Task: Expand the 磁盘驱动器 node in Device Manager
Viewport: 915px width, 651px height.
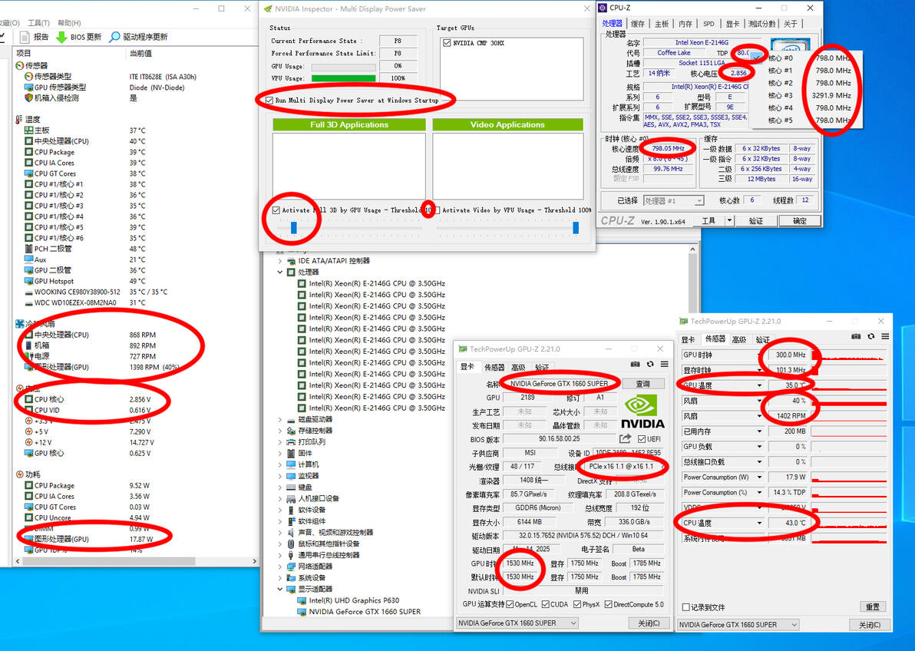Action: click(280, 420)
